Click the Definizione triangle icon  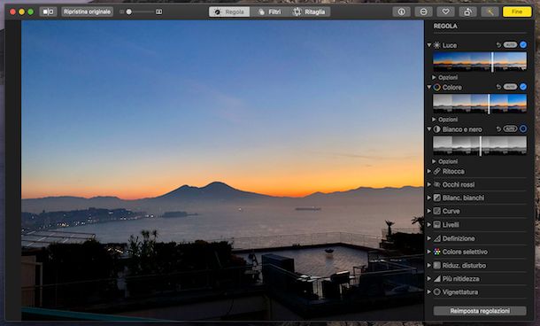pos(437,238)
